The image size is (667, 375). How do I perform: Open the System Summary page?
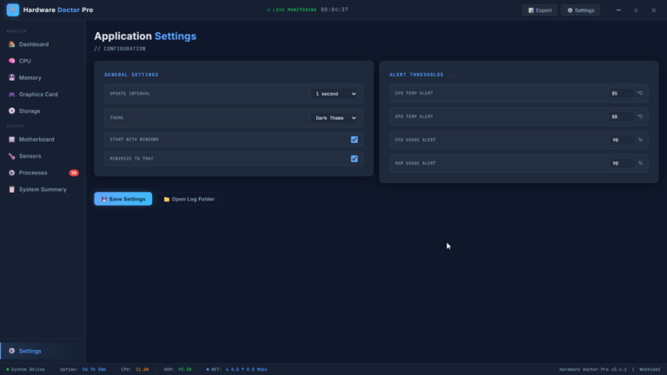pos(43,189)
